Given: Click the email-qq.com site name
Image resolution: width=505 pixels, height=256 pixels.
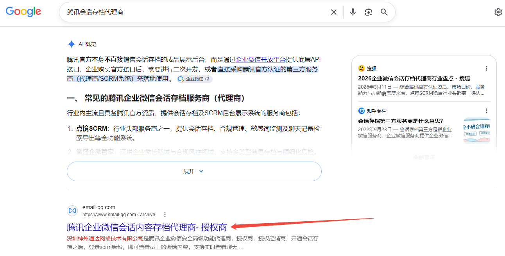Looking at the screenshot, I should [x=99, y=207].
